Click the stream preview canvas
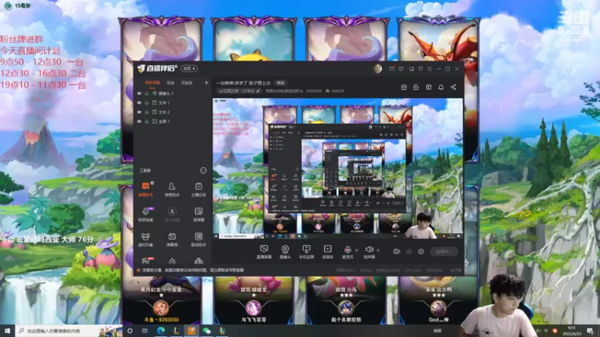Image resolution: width=600 pixels, height=337 pixels. tap(337, 169)
